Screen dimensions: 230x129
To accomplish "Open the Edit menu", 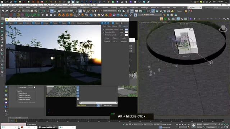I will pyautogui.click(x=8, y=8).
